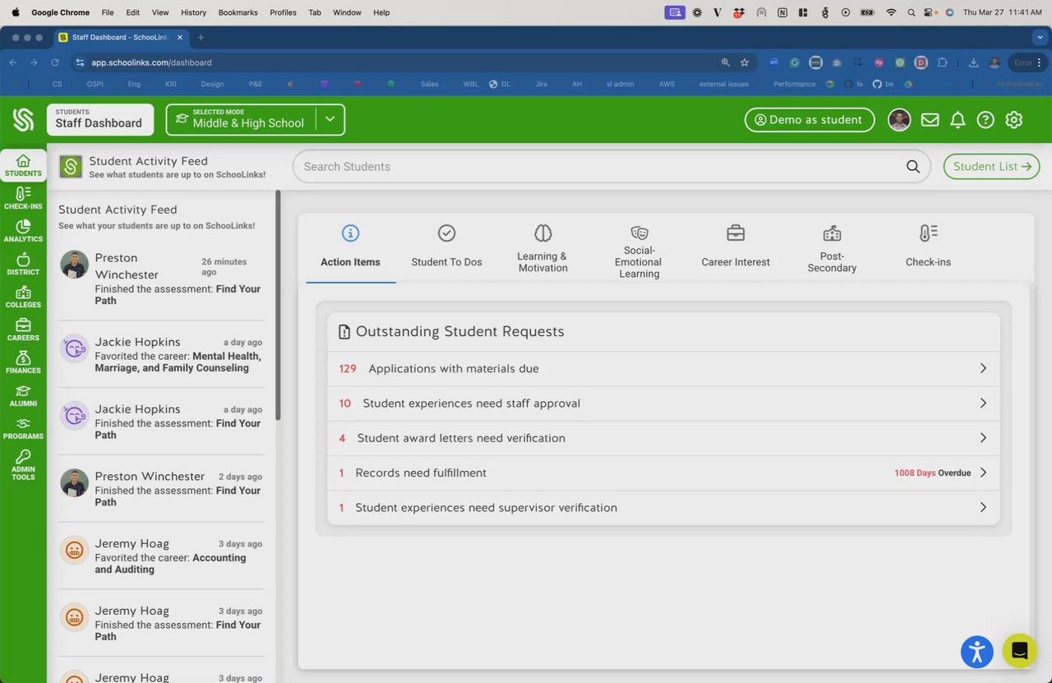Click the 129 applications count

(x=348, y=368)
